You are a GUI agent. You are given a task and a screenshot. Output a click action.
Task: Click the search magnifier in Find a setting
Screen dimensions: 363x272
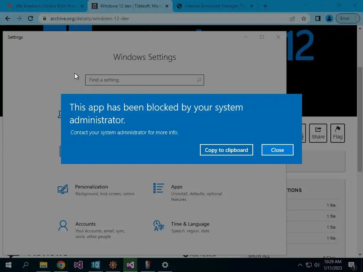pos(199,80)
